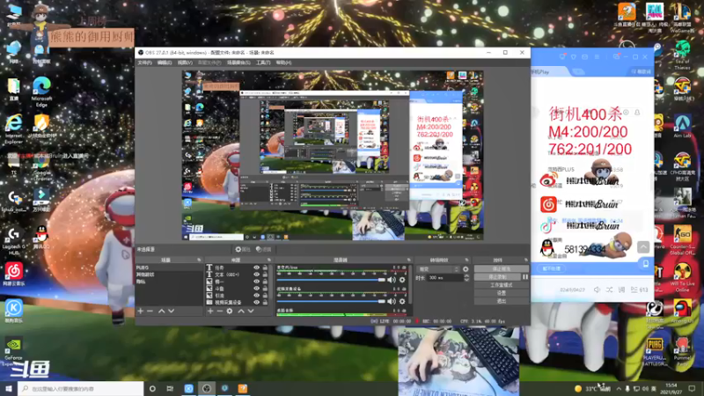This screenshot has width=704, height=396.
Task: Open the 渐变 transition type dropdown
Action: pyautogui.click(x=438, y=269)
